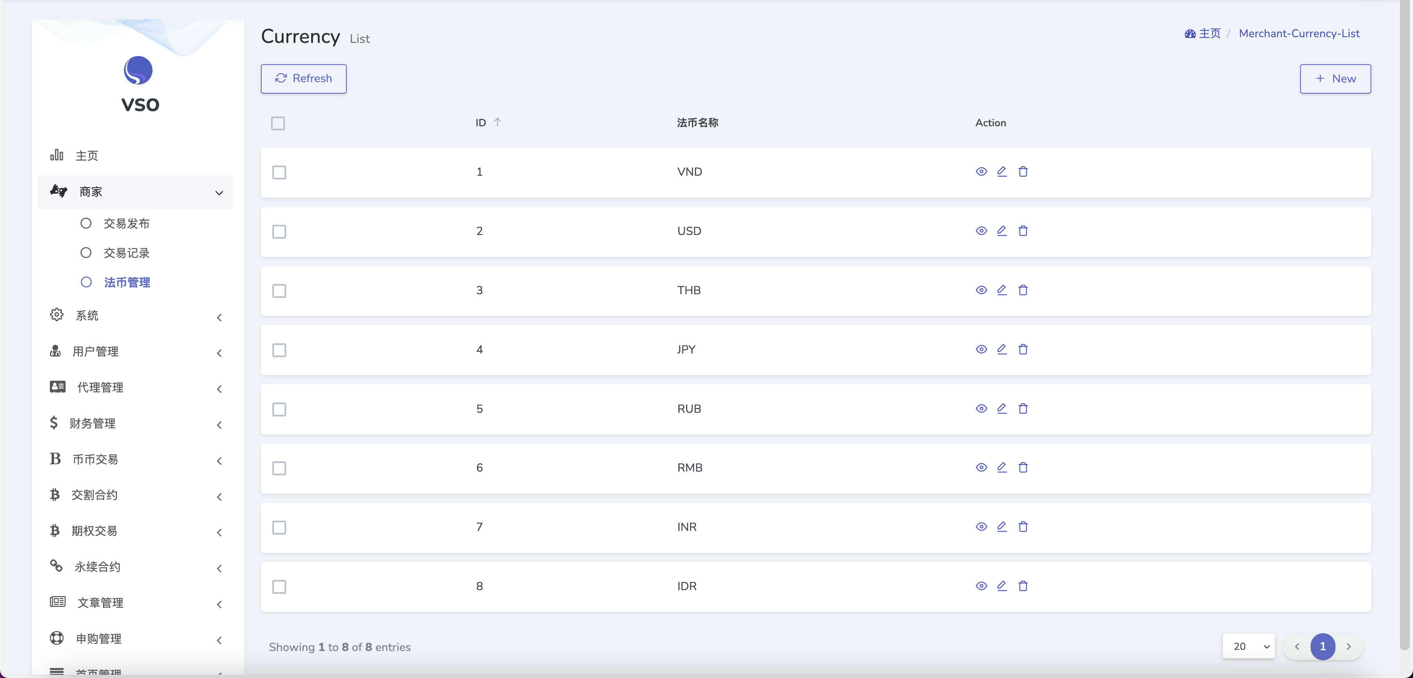Click the view icon for IDR
This screenshot has height=678, width=1413.
980,585
